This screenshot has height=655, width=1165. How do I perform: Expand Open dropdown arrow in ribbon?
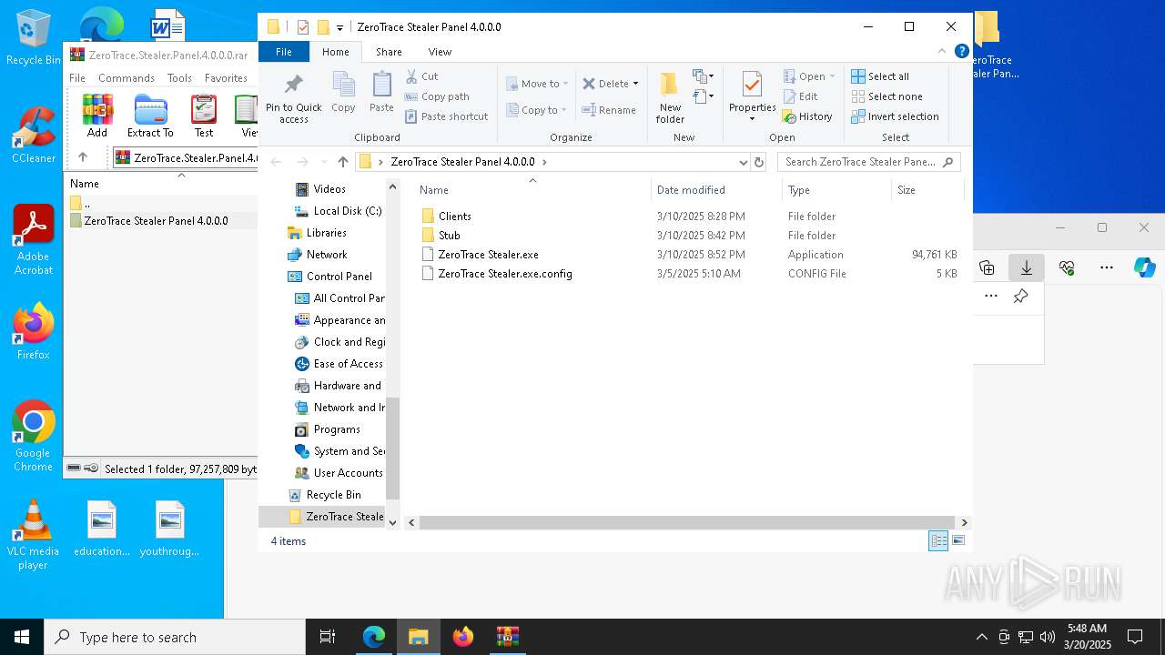[832, 76]
